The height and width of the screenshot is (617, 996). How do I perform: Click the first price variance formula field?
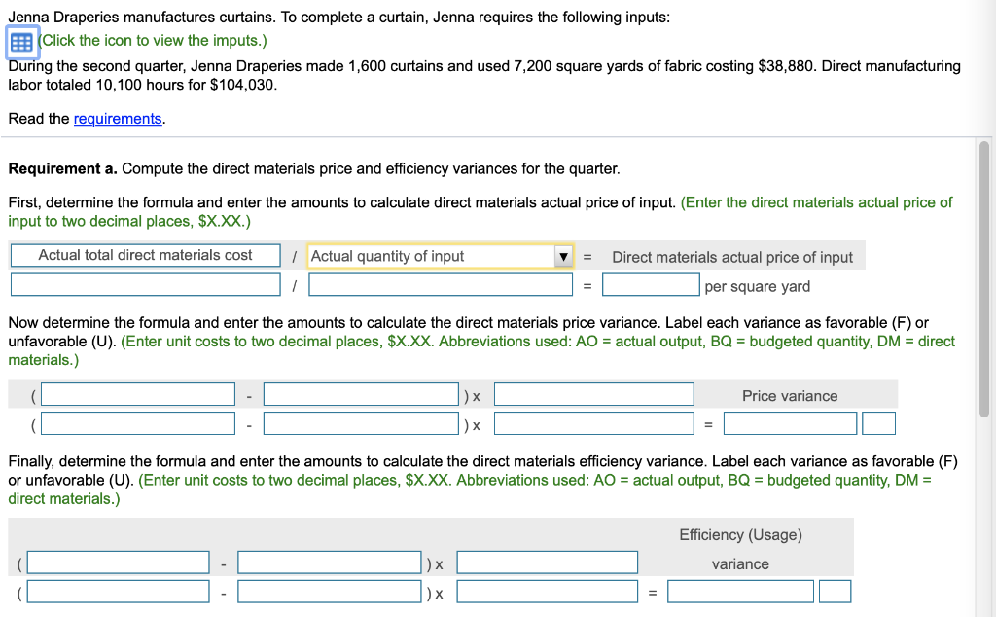click(x=136, y=394)
